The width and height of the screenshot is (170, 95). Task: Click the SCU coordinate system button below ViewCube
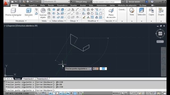[160, 42]
